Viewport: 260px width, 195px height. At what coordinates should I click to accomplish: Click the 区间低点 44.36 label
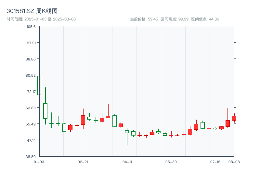tap(205, 19)
